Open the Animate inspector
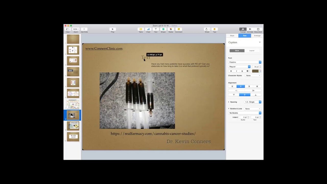The image size is (327, 184). pyautogui.click(x=250, y=29)
